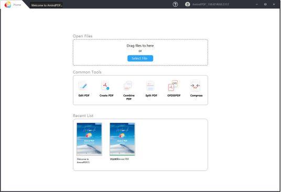
Task: Switch to the Home tab
Action: click(17, 5)
